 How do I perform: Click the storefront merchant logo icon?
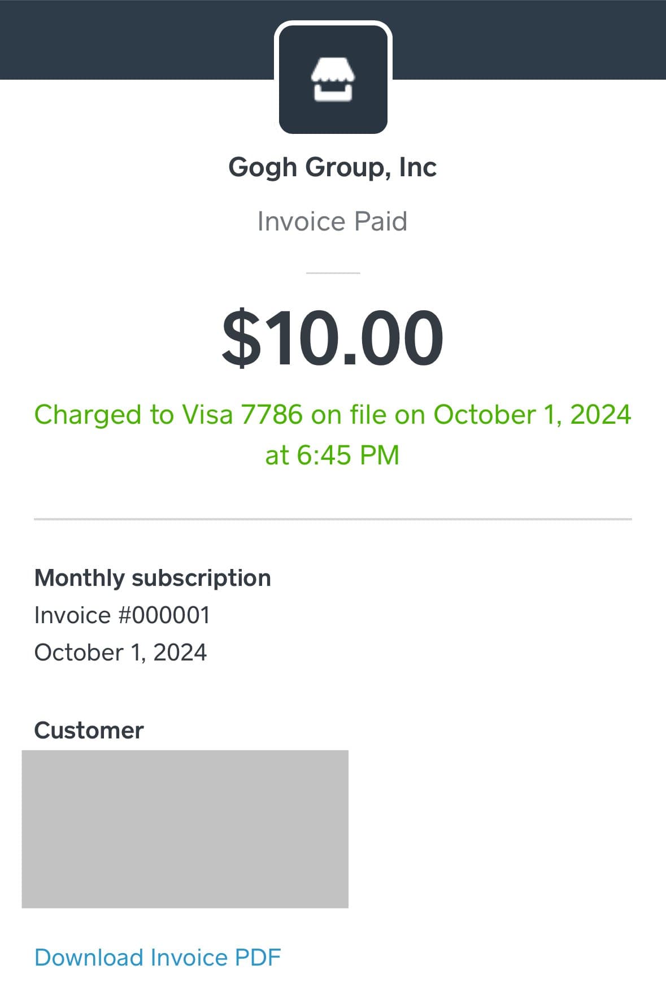[x=333, y=80]
